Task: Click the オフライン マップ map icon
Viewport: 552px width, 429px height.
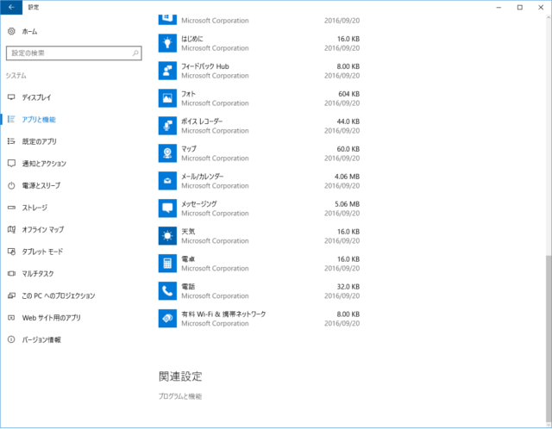Action: tap(11, 230)
